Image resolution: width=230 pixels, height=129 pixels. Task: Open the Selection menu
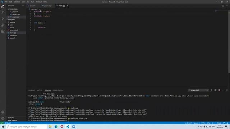tap(17, 2)
